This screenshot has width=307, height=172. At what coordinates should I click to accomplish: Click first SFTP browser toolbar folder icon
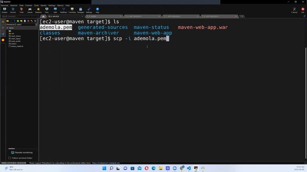tap(8, 21)
